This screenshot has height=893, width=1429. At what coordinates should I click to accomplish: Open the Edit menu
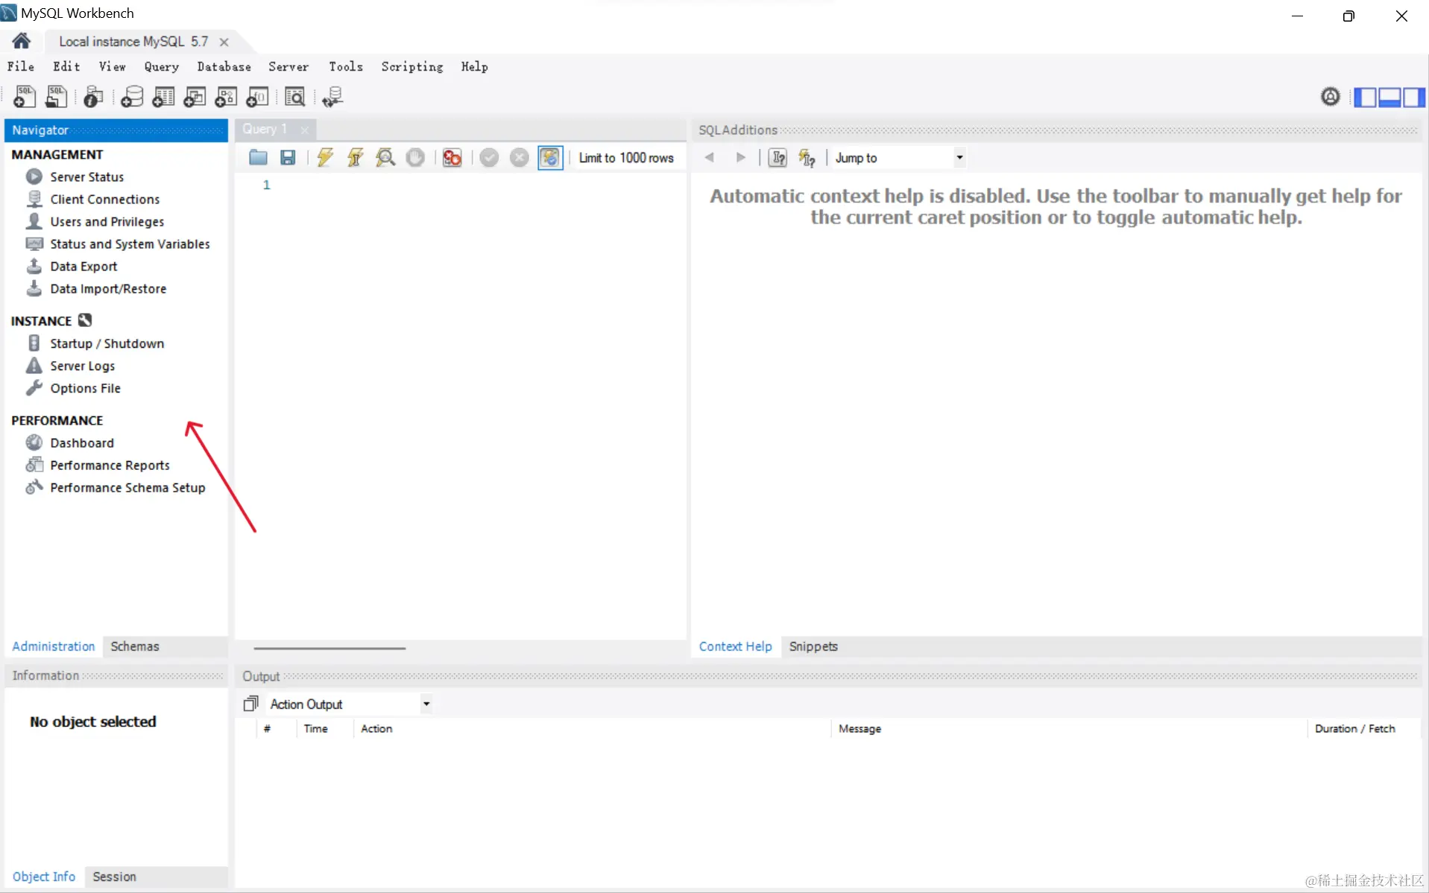66,66
